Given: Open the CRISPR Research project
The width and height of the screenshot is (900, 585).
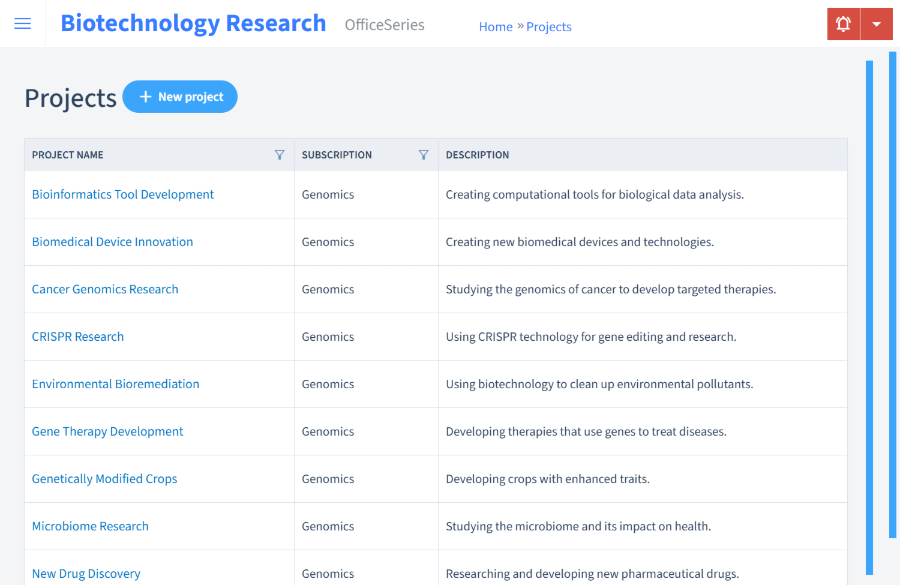Looking at the screenshot, I should (77, 336).
